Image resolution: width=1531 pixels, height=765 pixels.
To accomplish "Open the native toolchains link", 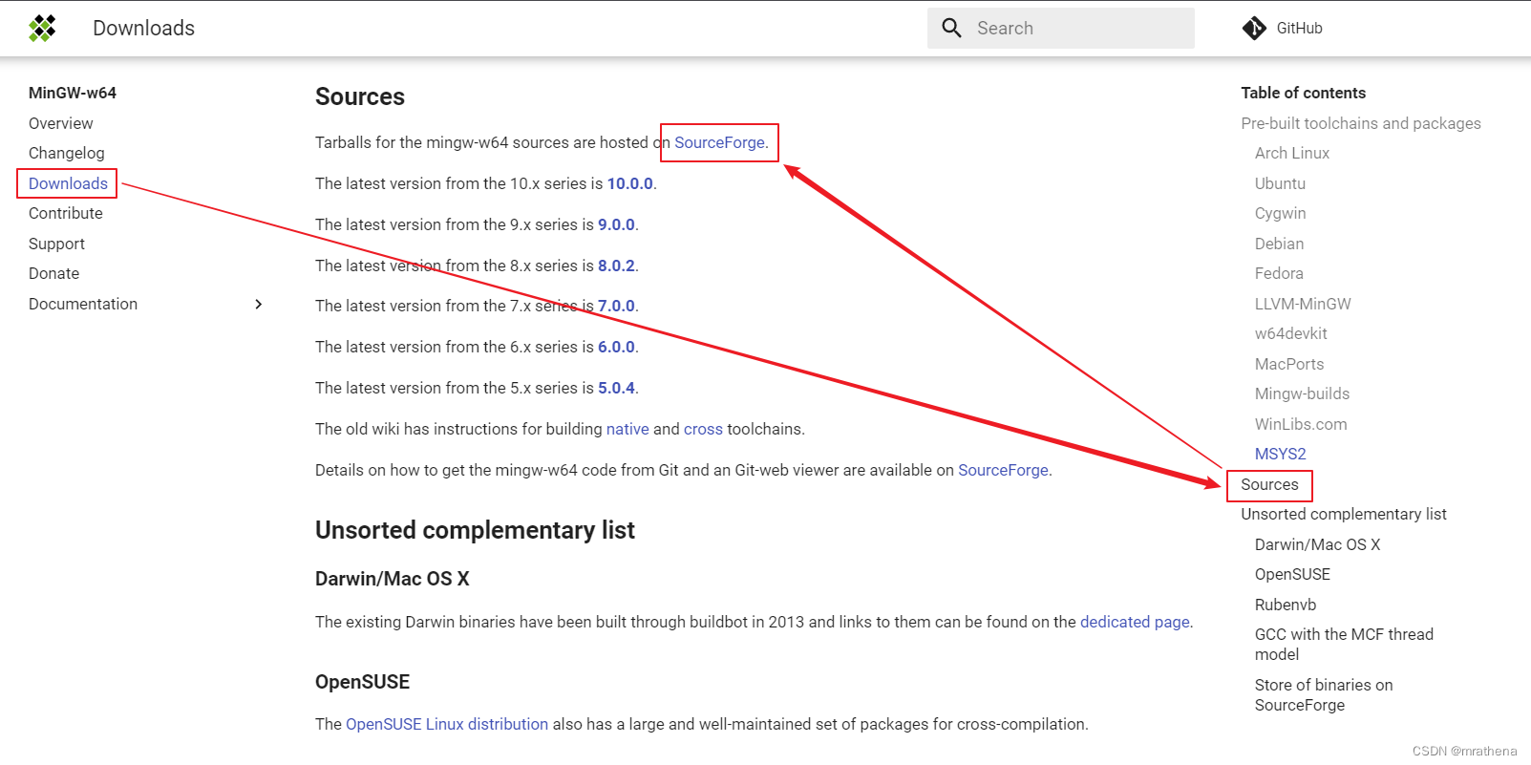I will (627, 429).
